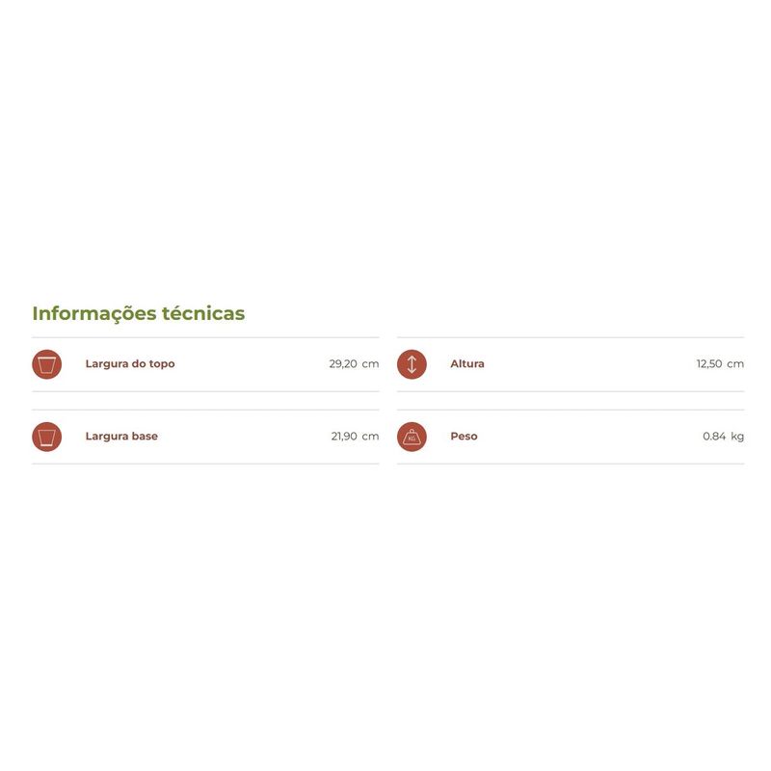Select the 21,90 base width number
Image resolution: width=771 pixels, height=771 pixels.
(x=344, y=437)
